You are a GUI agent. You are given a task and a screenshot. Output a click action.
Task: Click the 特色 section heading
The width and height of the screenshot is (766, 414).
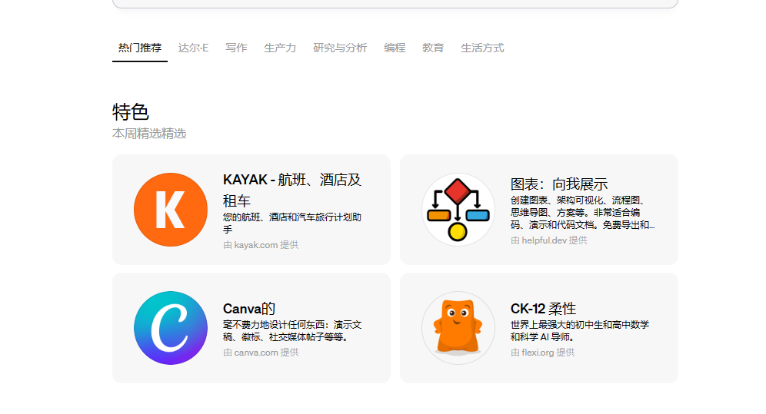131,111
